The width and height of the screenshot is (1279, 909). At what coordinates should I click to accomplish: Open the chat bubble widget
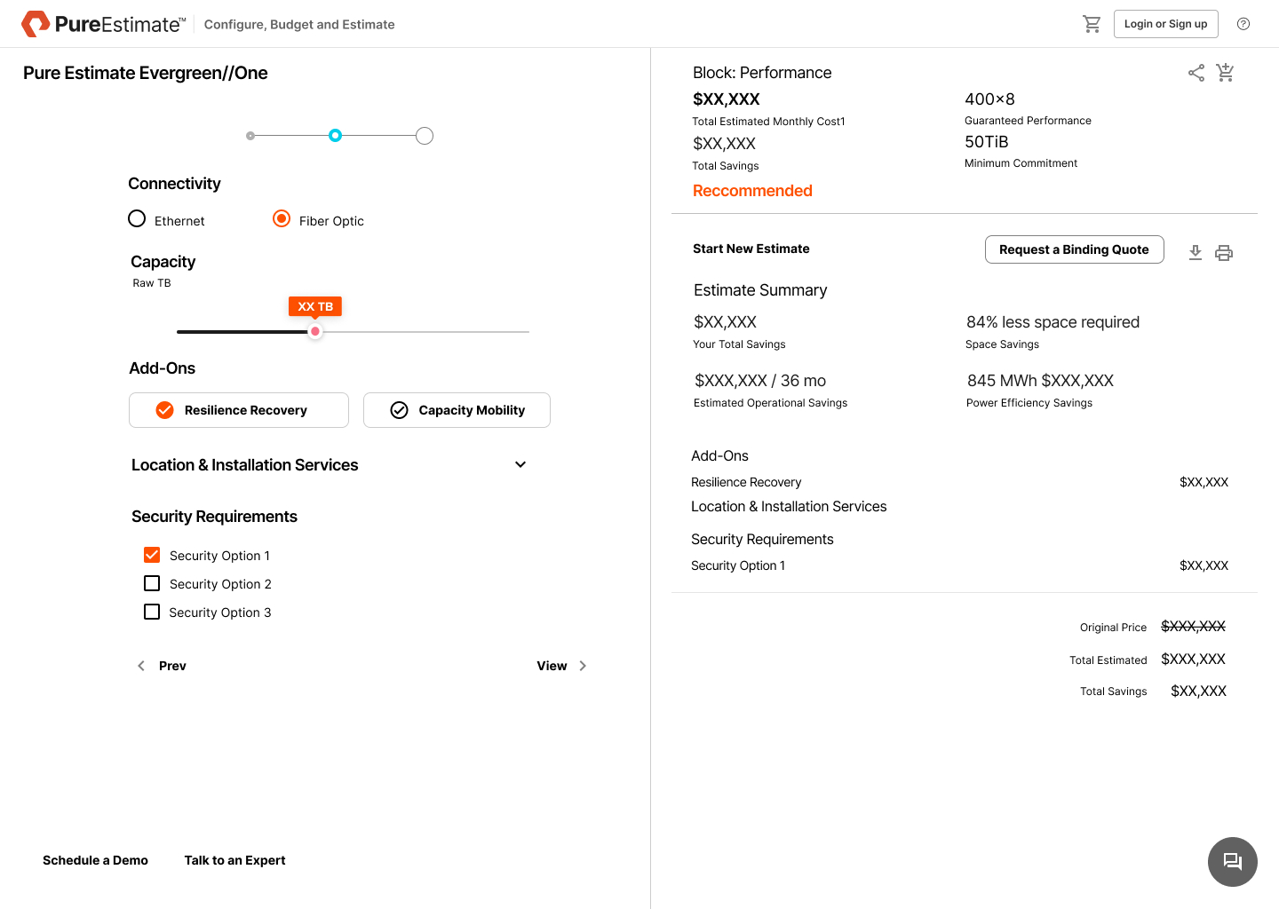click(1232, 861)
